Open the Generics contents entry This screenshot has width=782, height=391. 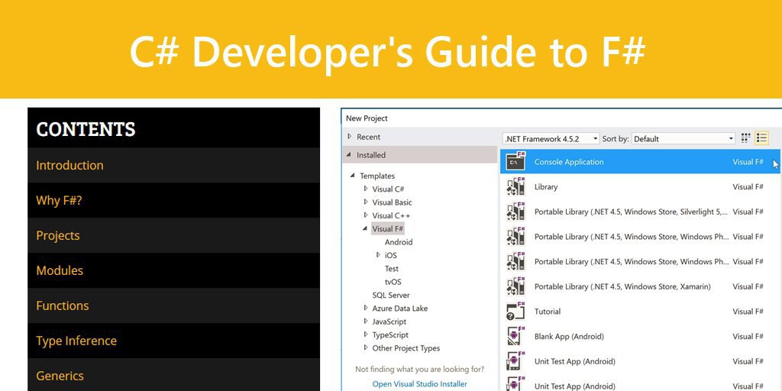click(x=173, y=375)
